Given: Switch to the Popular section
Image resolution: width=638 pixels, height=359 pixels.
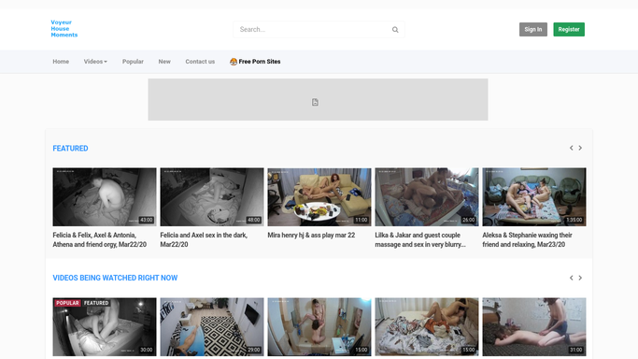Looking at the screenshot, I should point(133,62).
